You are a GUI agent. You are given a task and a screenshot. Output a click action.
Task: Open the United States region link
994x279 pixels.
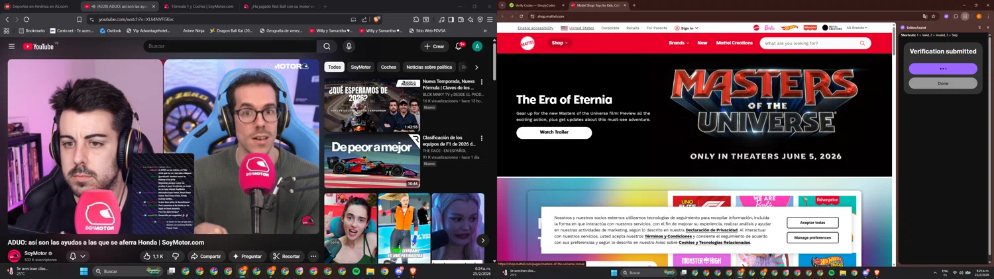[577, 28]
